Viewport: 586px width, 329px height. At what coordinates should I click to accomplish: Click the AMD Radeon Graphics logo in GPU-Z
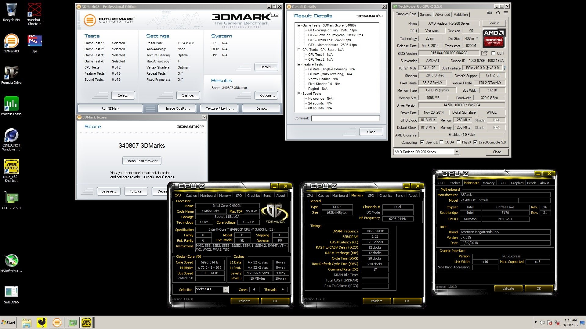(494, 38)
